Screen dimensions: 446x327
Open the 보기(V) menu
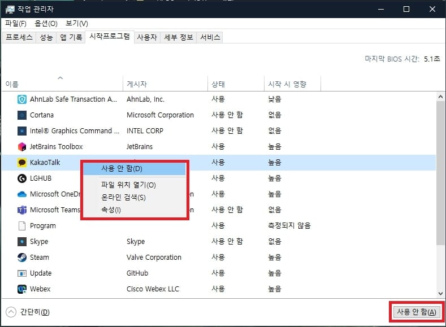(76, 23)
